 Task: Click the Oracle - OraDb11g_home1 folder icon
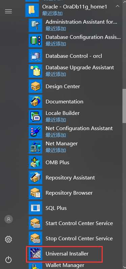point(32,10)
